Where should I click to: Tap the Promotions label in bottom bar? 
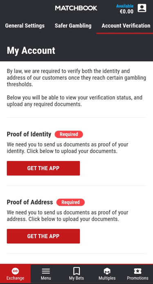coord(137,278)
